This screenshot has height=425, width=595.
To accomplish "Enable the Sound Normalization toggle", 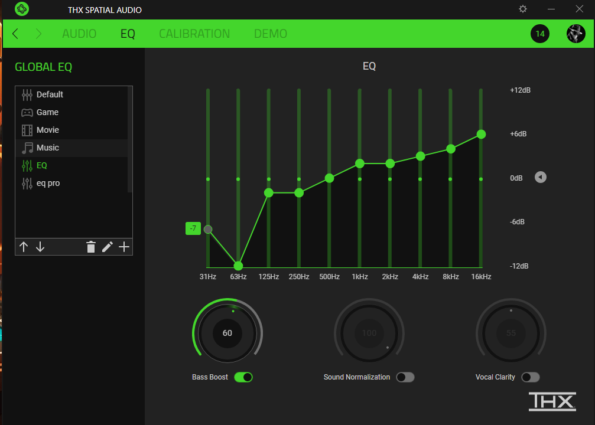I will click(x=405, y=377).
